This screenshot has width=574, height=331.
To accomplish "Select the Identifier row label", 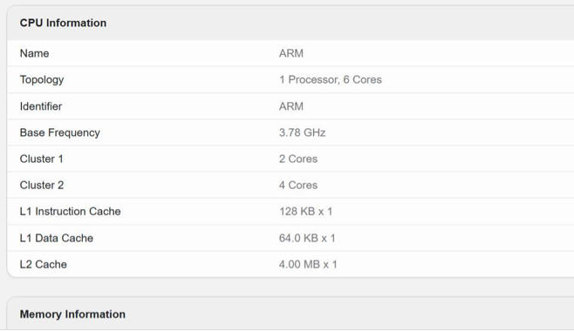I will [x=41, y=106].
